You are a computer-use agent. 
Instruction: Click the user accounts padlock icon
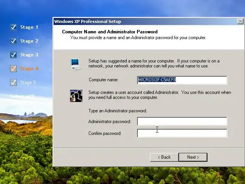coord(76,96)
